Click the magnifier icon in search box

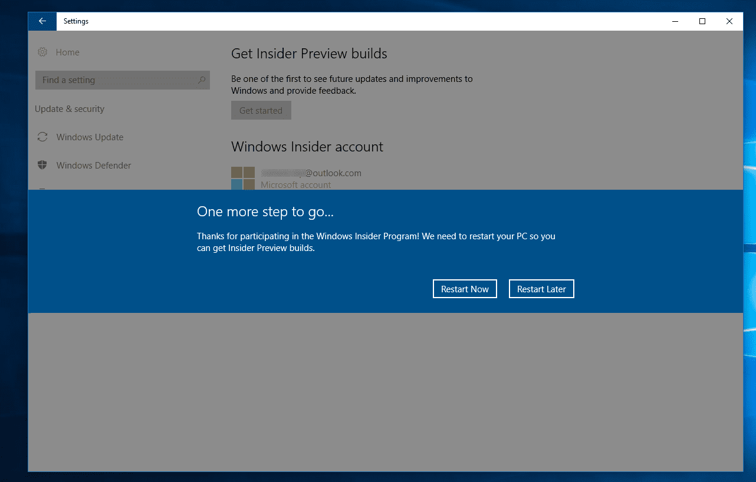pyautogui.click(x=201, y=80)
